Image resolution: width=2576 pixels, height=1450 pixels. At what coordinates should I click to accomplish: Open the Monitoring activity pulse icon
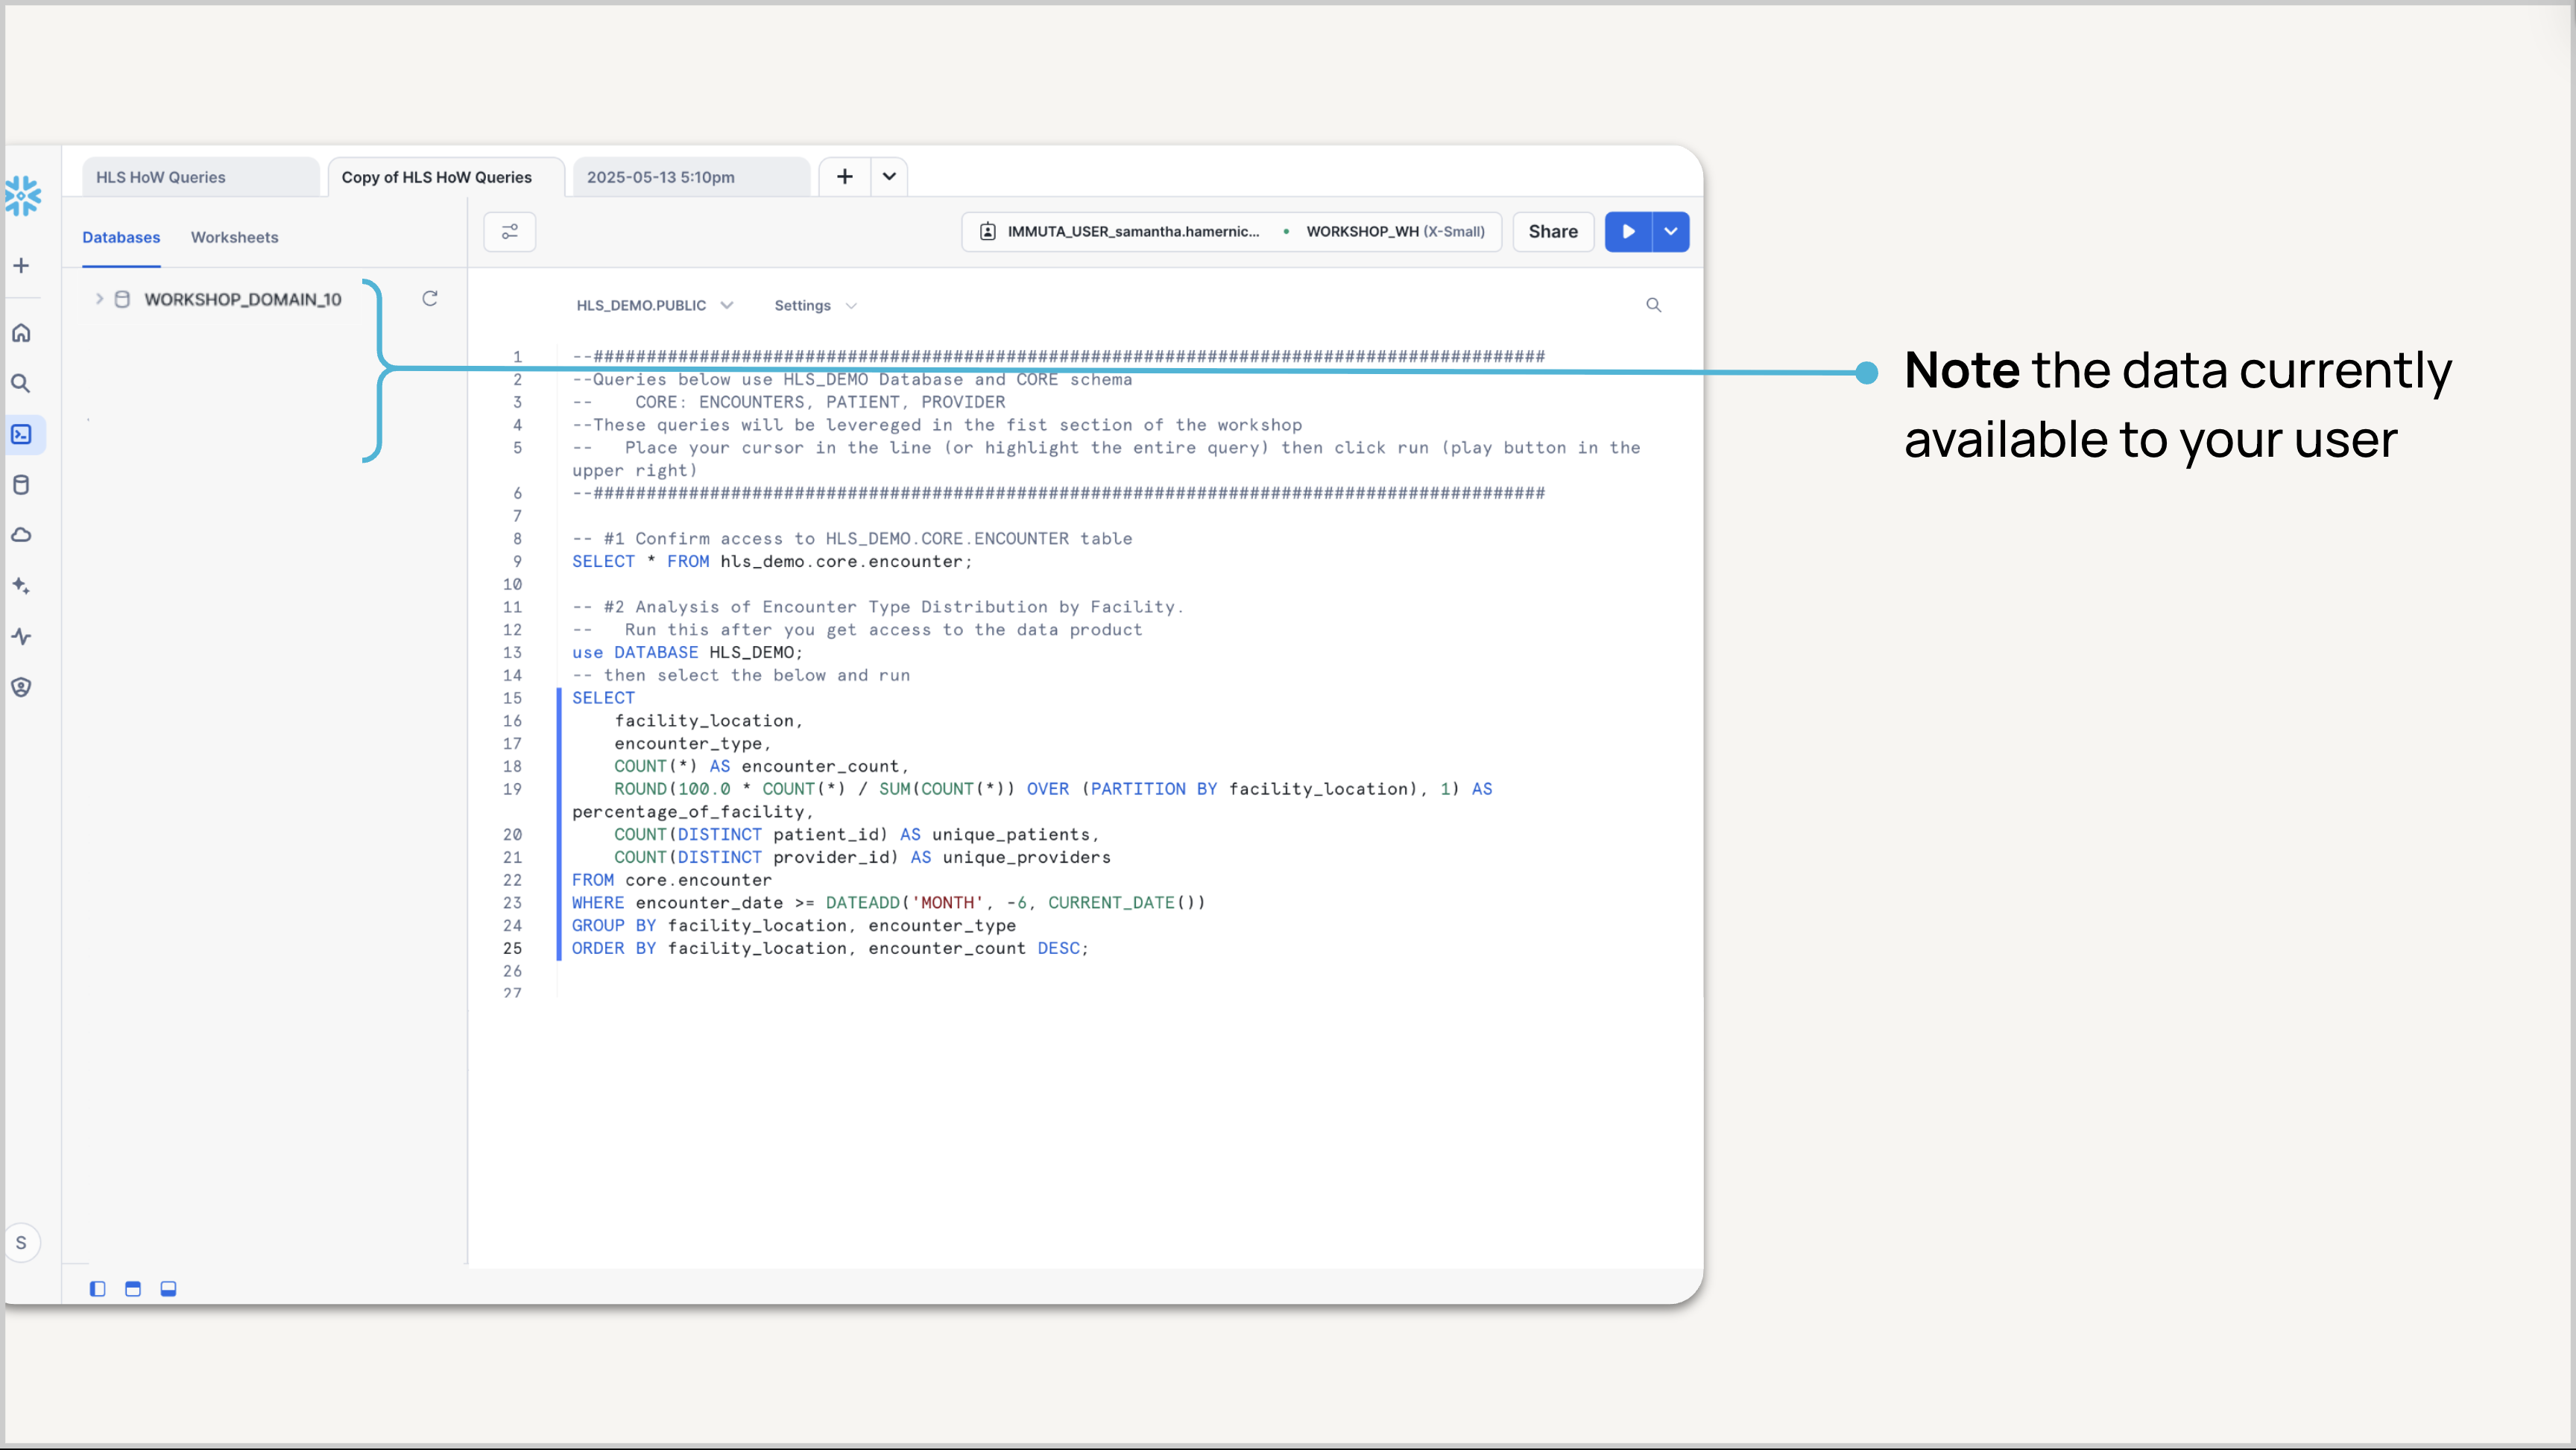point(21,636)
